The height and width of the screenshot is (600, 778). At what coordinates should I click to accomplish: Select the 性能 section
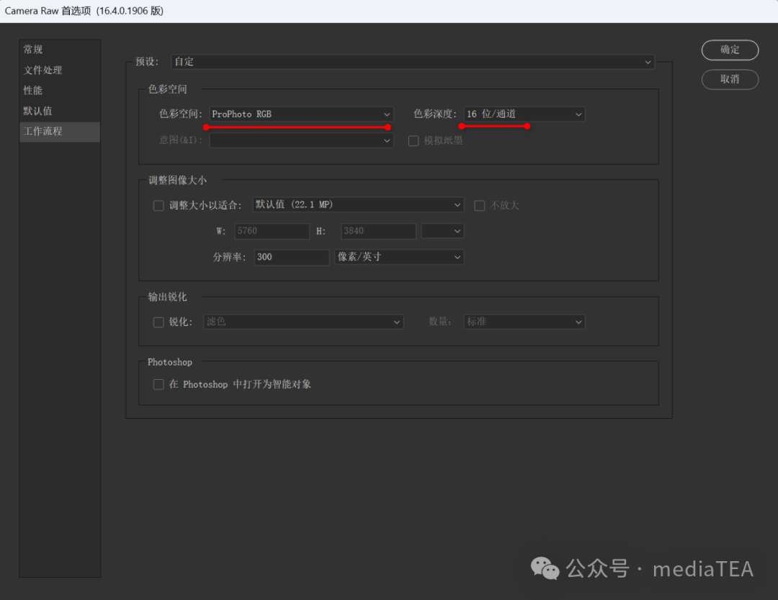click(60, 90)
